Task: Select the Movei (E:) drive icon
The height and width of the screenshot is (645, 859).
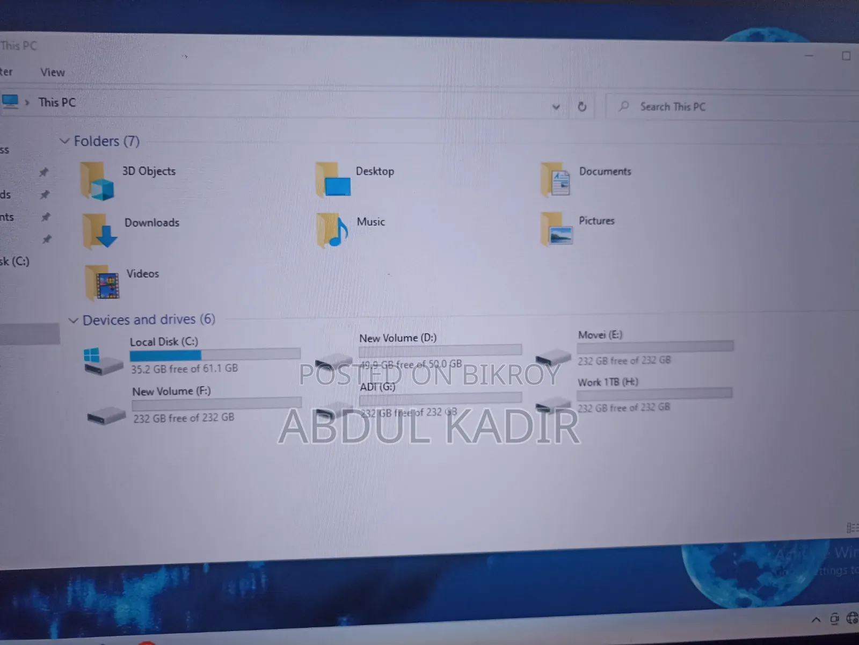Action: coord(553,357)
